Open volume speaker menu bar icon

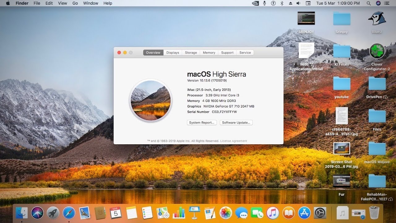(299, 3)
